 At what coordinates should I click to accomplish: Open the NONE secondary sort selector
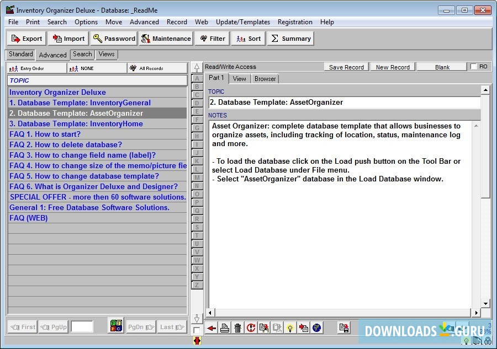point(97,68)
